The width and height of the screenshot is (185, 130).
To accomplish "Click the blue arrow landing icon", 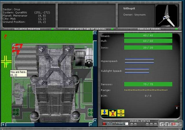I will tap(104, 113).
